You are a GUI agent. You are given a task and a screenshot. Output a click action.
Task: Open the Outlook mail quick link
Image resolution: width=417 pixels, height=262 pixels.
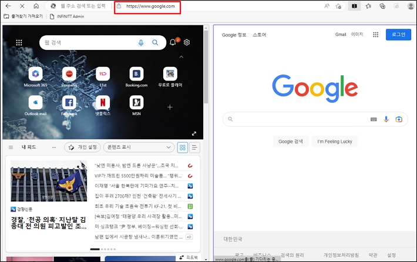35,106
